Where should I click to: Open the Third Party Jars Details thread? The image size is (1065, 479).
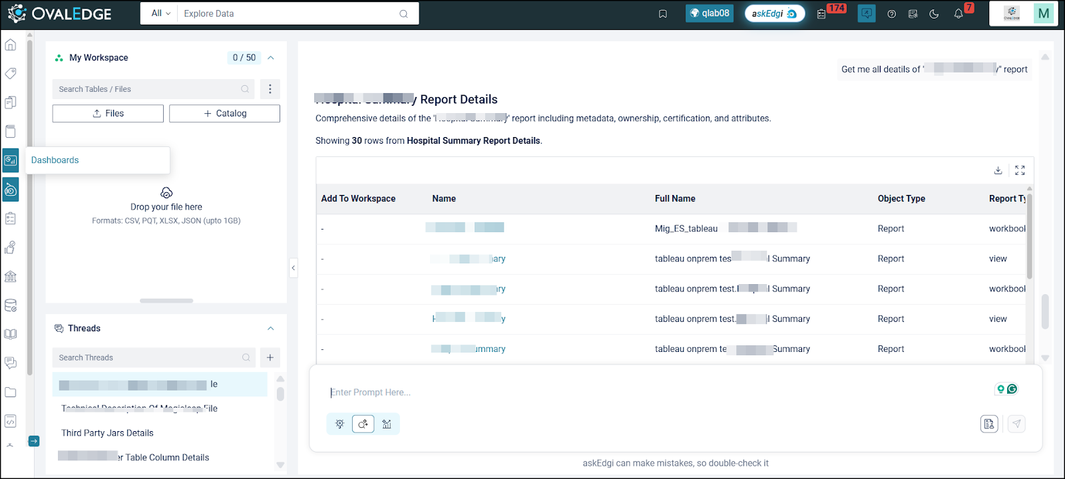coord(107,433)
